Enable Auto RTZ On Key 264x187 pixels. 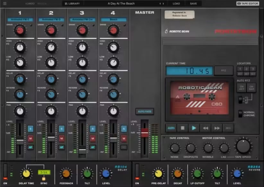coord(242,88)
